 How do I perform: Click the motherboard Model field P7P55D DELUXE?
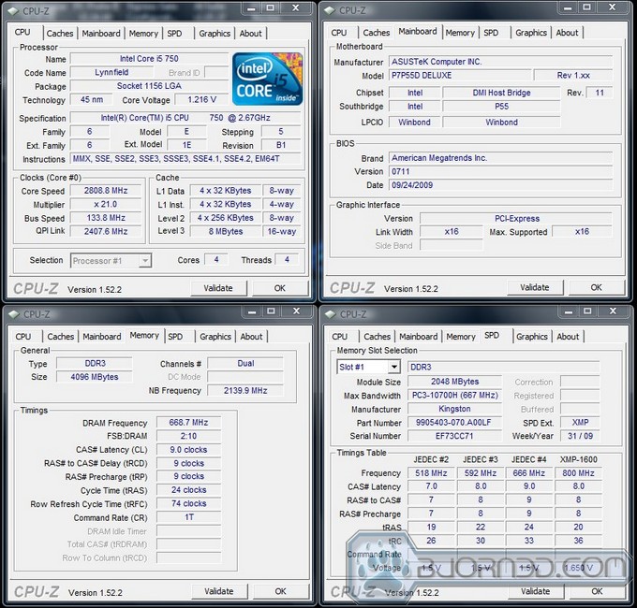click(x=460, y=76)
